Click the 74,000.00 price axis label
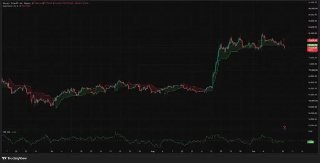 coord(313,58)
